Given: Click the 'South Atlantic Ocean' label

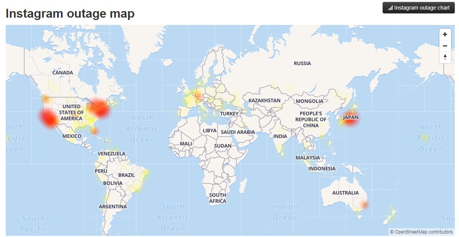Looking at the screenshot, I should [x=173, y=218].
